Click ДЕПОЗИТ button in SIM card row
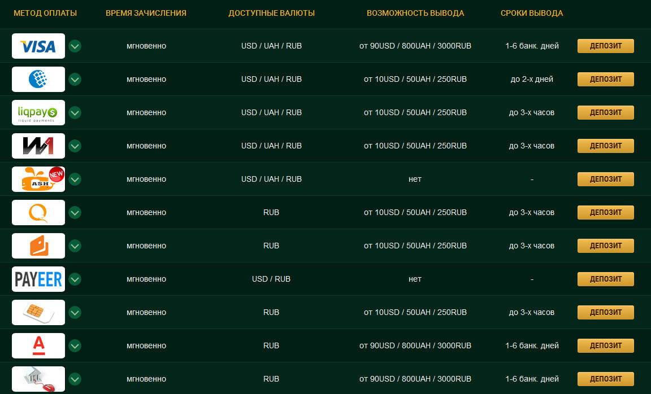 coord(605,312)
